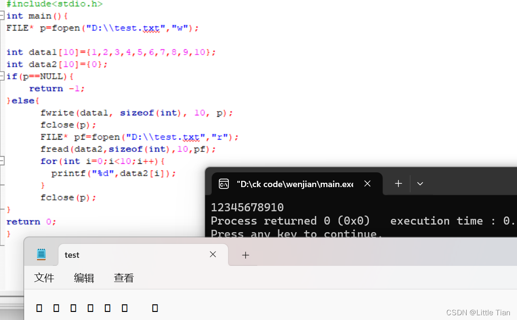Click the #include<stdio.h> line

(55, 4)
